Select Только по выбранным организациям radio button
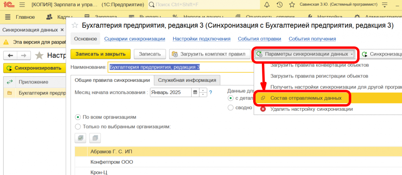Screen dimensions: 402x175 77,126
